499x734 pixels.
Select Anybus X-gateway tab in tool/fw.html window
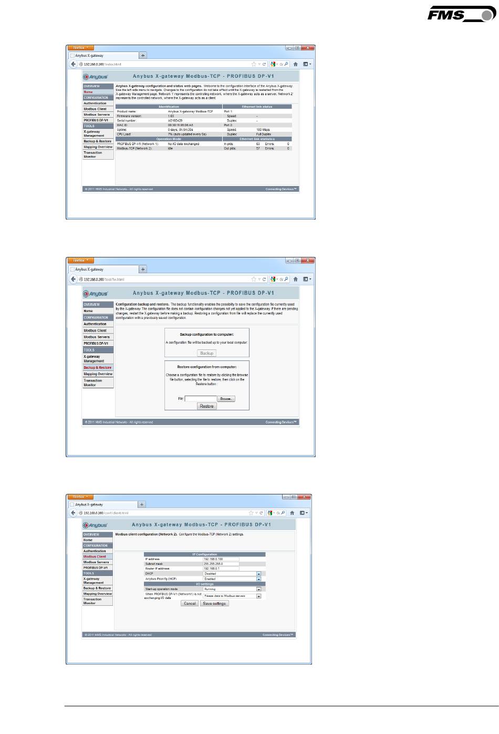pyautogui.click(x=103, y=269)
